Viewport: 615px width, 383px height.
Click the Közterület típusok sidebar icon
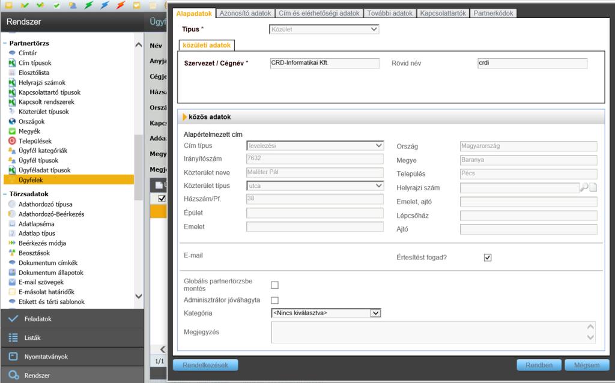pos(12,112)
